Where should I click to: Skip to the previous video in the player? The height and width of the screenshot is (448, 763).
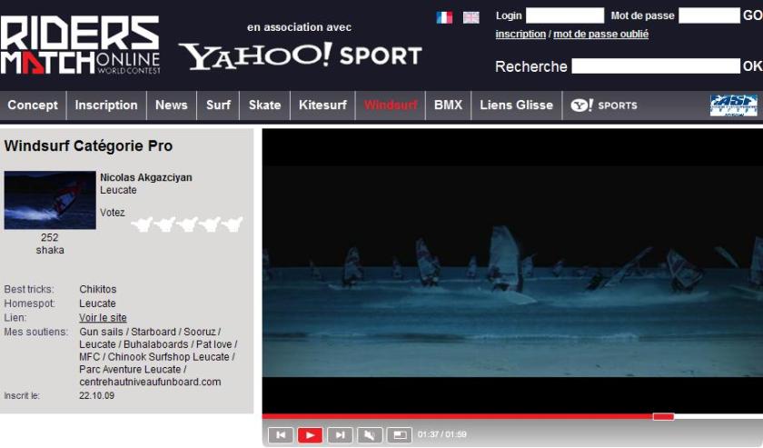[281, 435]
